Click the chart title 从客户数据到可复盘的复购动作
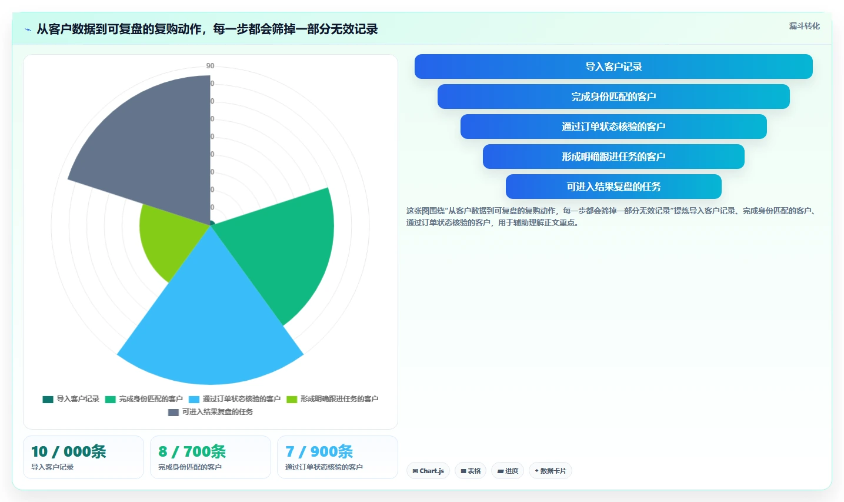844x502 pixels. coord(207,29)
